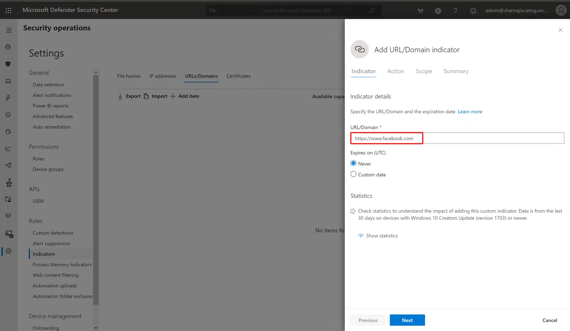
Task: Open the Incidents shield icon
Action: point(8,64)
